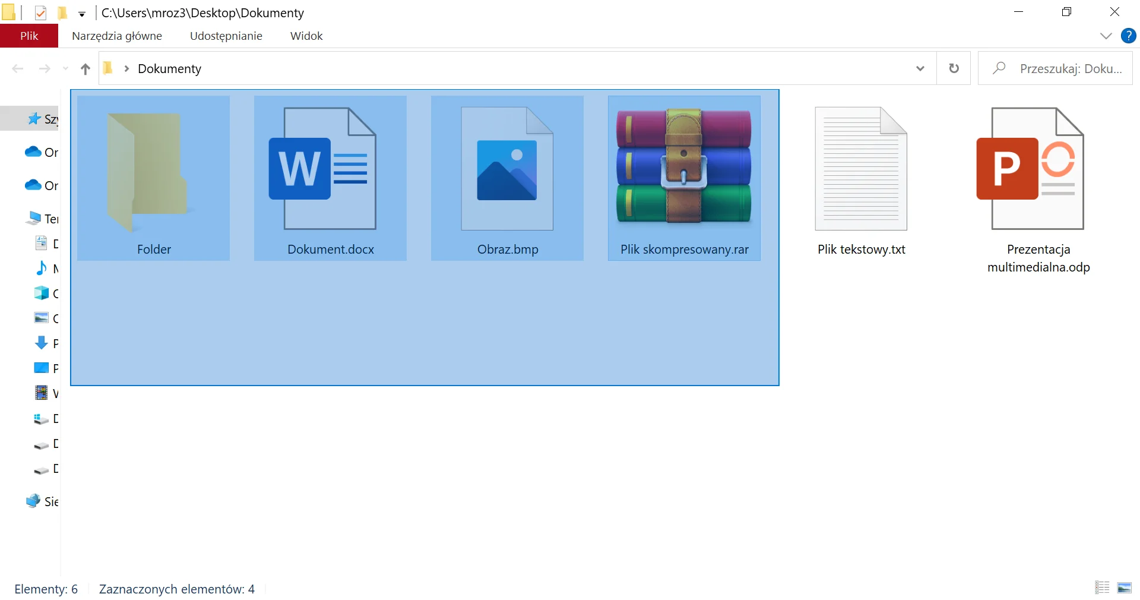Switch to details view in status bar
The width and height of the screenshot is (1140, 600).
point(1102,588)
